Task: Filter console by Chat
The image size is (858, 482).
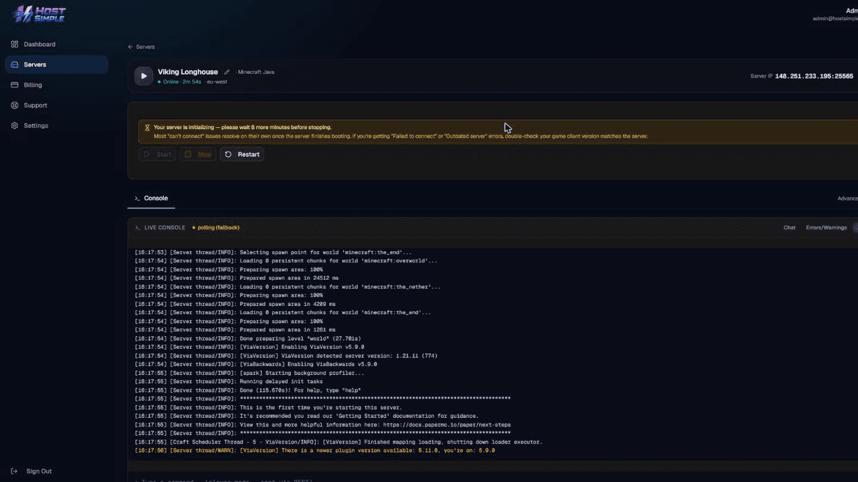Action: (x=790, y=228)
